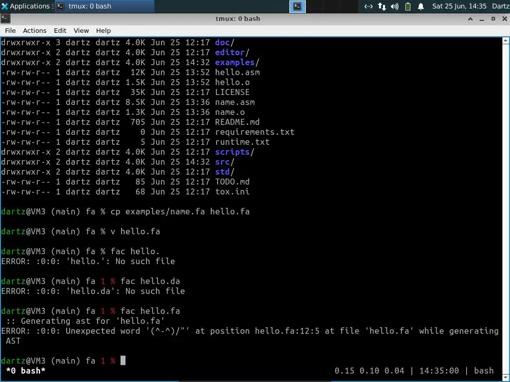This screenshot has width=510, height=382.
Task: Open the notification bell icon
Action: click(420, 6)
